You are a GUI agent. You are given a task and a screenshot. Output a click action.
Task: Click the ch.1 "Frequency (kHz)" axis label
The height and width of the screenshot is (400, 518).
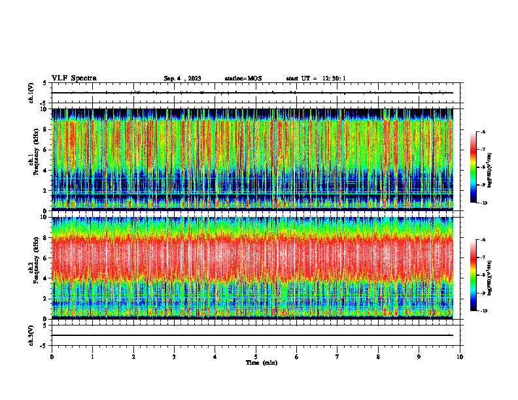click(36, 152)
